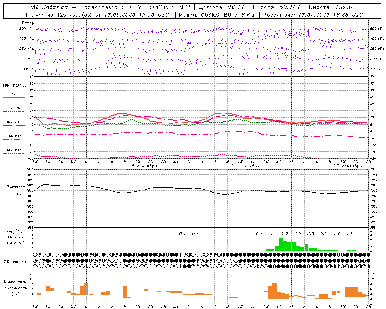Viewport: 386px width, 309px height.
Task: Click the 7.7 precipitation value label
Action: (285, 234)
